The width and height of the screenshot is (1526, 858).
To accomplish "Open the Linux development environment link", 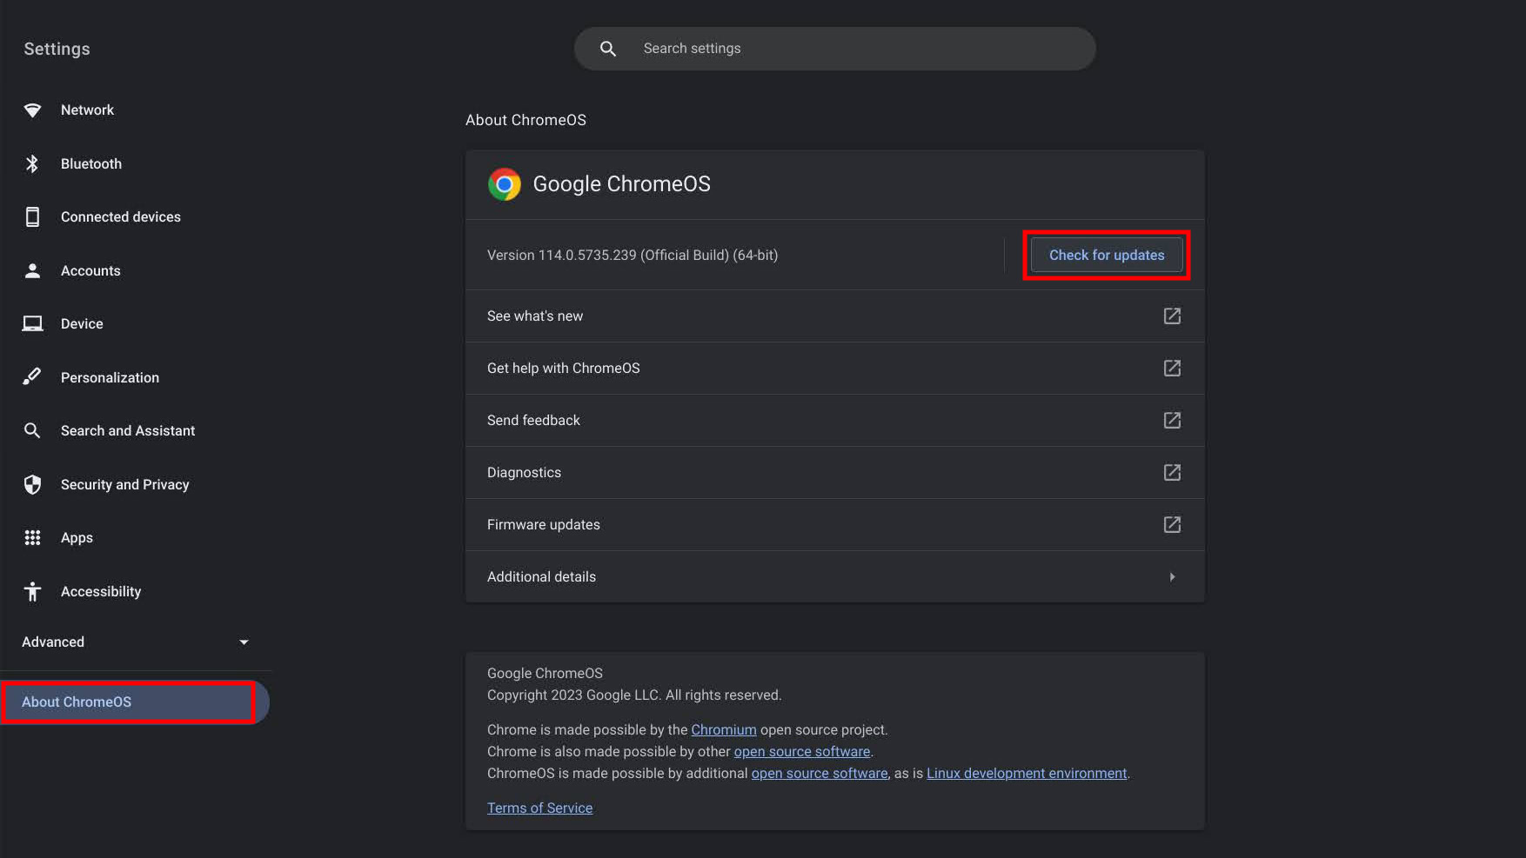I will pyautogui.click(x=1026, y=774).
